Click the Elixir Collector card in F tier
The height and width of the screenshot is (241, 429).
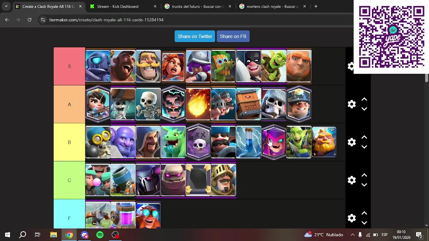[x=123, y=215]
